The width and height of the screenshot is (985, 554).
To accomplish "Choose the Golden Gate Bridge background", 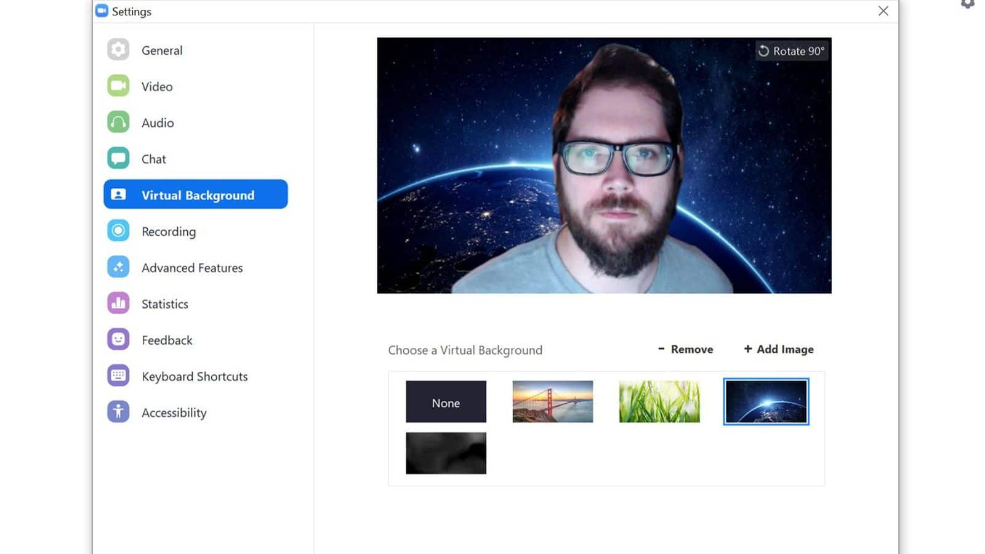I will click(552, 402).
